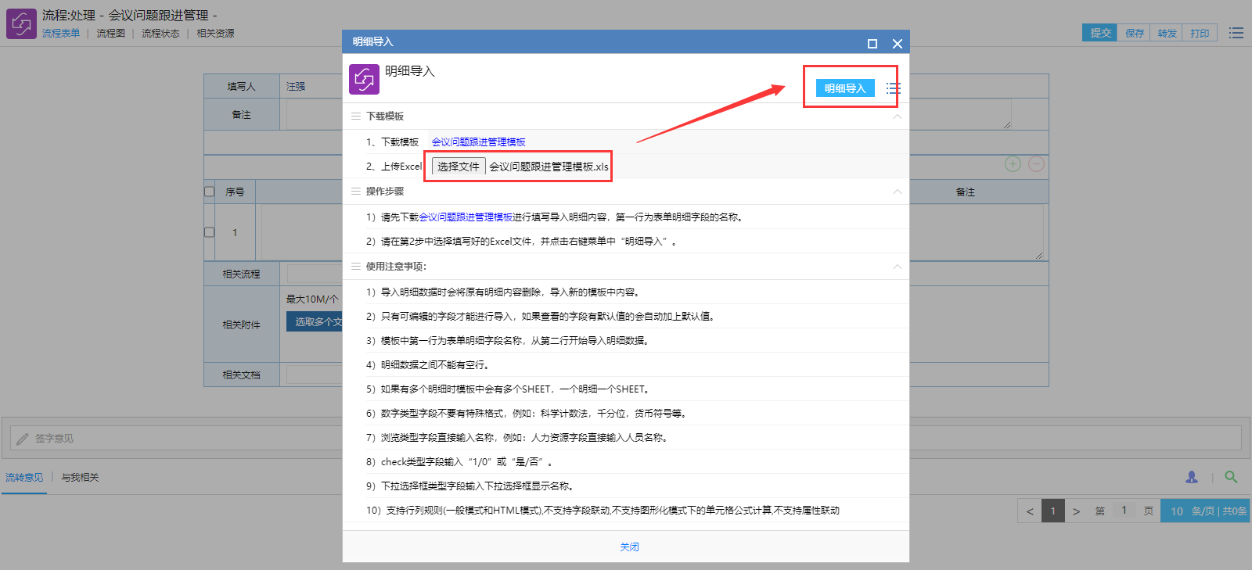Maximize the 明细导入 dialog window
Image resolution: width=1252 pixels, height=570 pixels.
coord(872,44)
